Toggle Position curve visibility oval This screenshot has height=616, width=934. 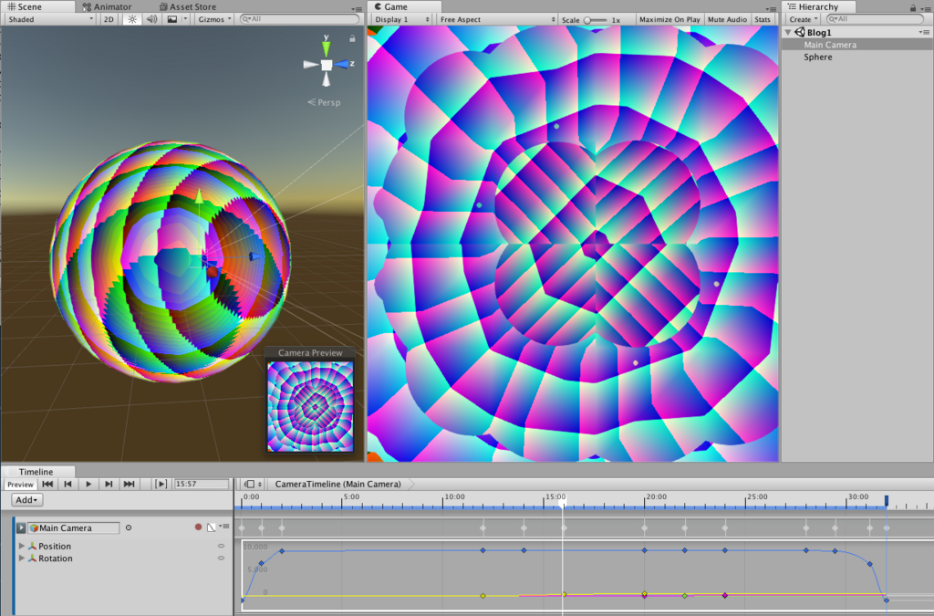(x=221, y=546)
